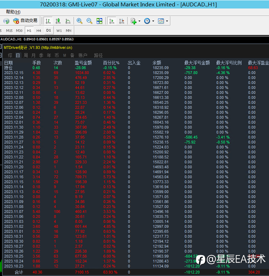Screen dimensions: 269x276
Task: Open the 月 monthly statistics tab
Action: (33, 55)
